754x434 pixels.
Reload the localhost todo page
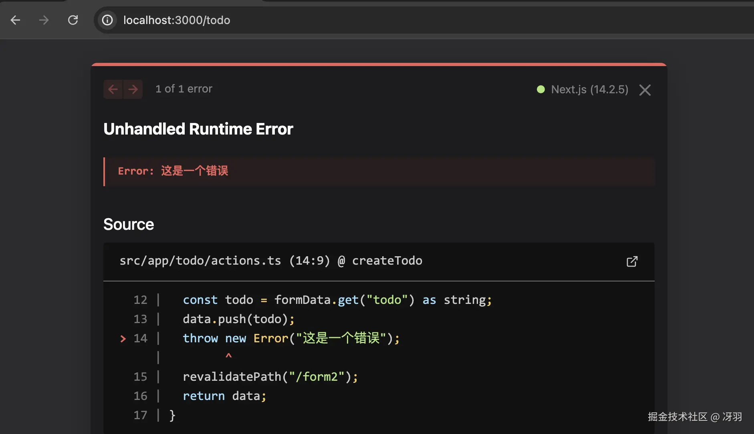click(x=73, y=20)
